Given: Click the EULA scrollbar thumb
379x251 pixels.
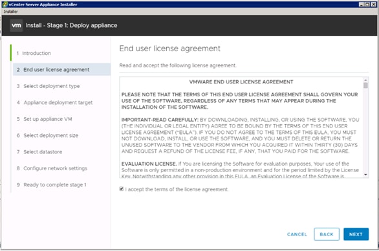Looking at the screenshot, I should pyautogui.click(x=365, y=85).
